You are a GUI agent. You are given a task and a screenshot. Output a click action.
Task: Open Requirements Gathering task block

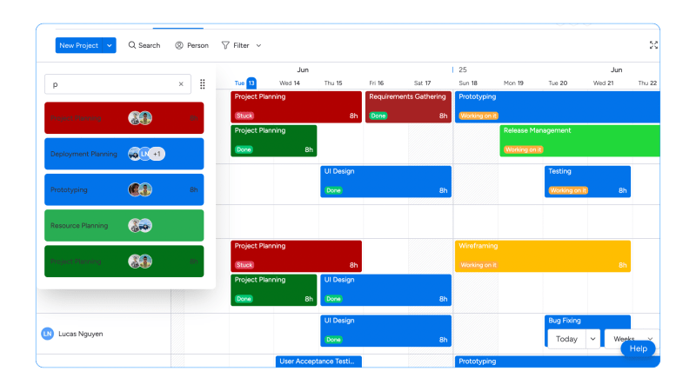click(408, 107)
